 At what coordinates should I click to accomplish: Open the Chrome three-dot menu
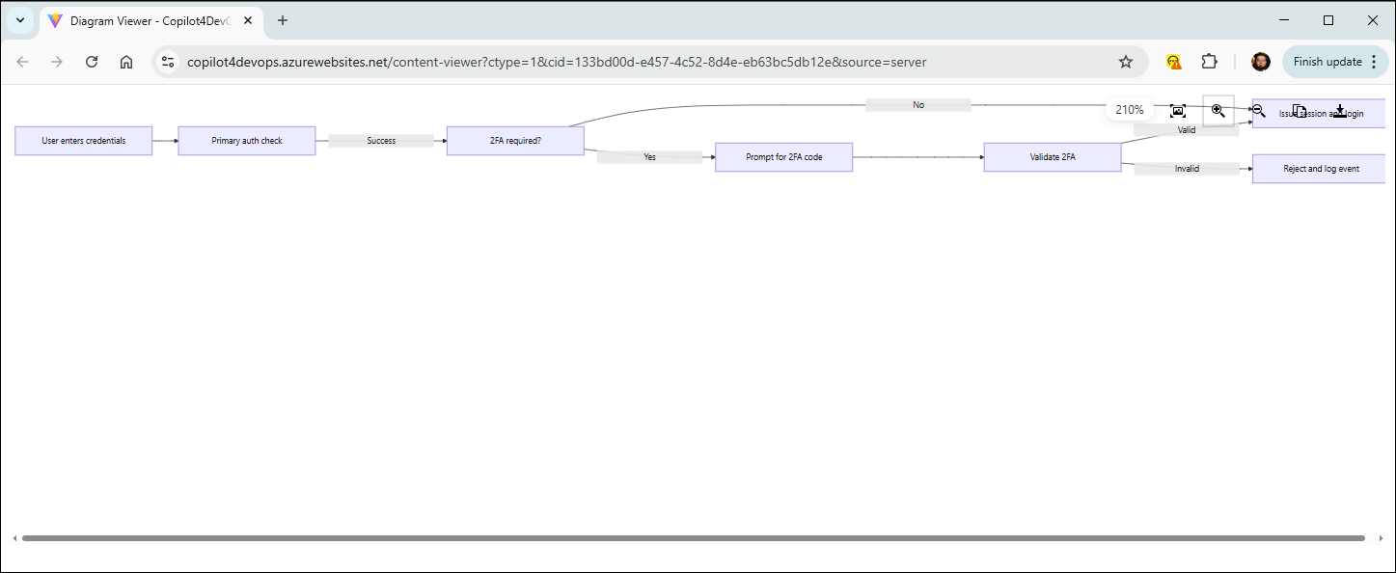click(1375, 62)
